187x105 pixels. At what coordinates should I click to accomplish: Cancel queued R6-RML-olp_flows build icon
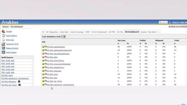[x=20, y=85]
